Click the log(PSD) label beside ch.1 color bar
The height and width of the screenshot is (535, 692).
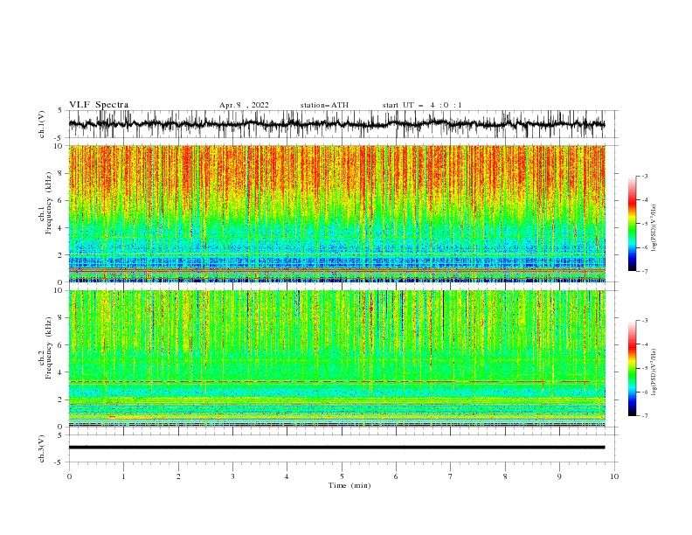coord(654,227)
